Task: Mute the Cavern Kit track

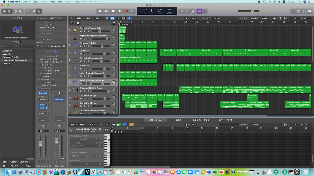Action: click(x=81, y=54)
